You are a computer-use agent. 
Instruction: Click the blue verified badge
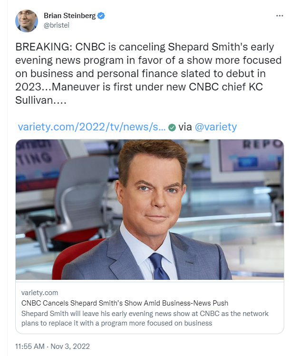101,16
